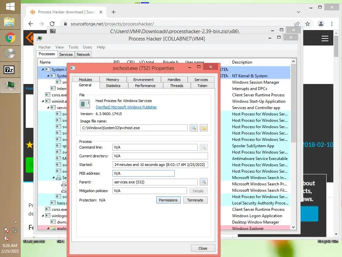Expand the hidden tray icons arrow

click(16, 222)
